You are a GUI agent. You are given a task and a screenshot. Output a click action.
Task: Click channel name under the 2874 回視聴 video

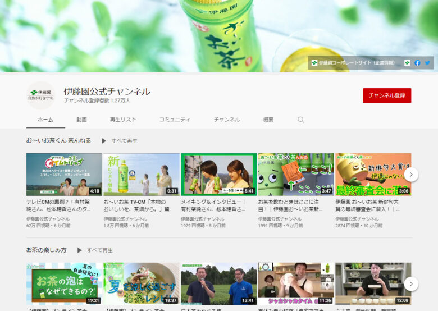(357, 219)
